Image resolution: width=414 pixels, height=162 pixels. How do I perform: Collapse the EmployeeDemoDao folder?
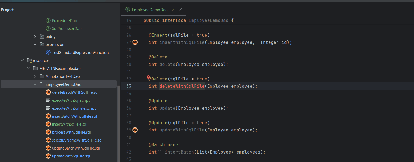pyautogui.click(x=35, y=84)
